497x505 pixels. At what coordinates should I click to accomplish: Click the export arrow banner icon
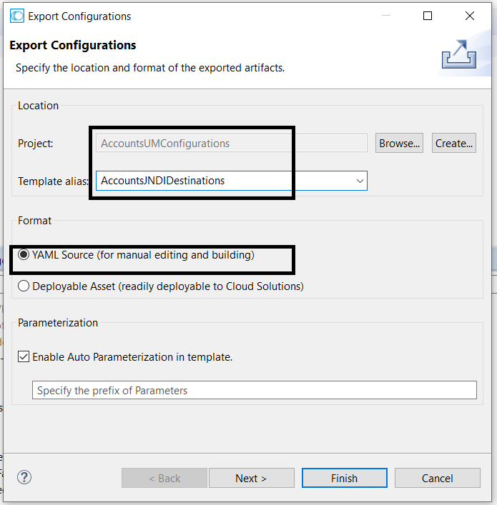point(459,54)
